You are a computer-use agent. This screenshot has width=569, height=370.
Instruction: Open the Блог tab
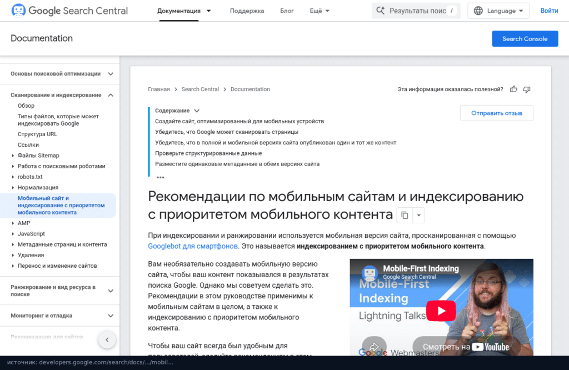click(287, 11)
